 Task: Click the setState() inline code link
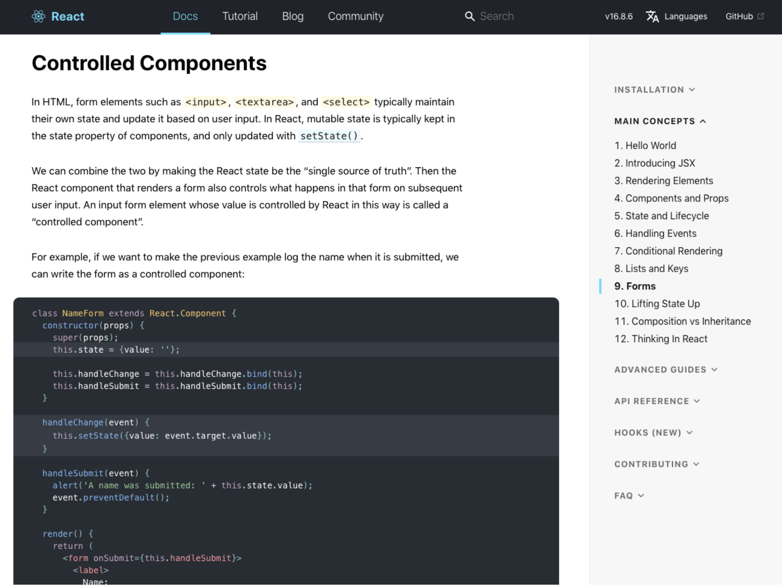[x=329, y=136]
